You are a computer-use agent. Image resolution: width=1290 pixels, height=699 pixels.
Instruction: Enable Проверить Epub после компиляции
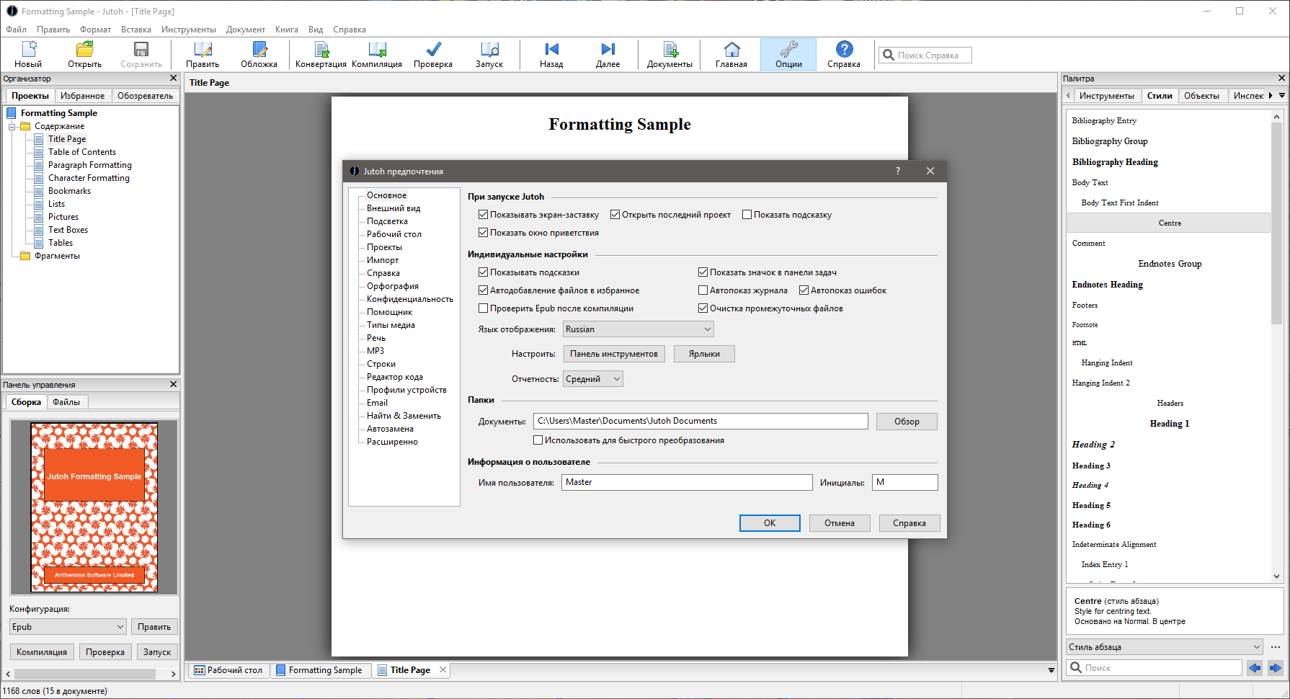tap(484, 308)
